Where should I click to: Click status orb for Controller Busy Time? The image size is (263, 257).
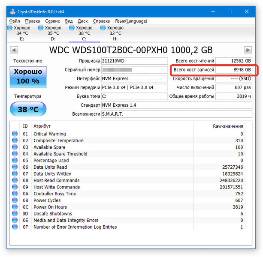(15, 193)
